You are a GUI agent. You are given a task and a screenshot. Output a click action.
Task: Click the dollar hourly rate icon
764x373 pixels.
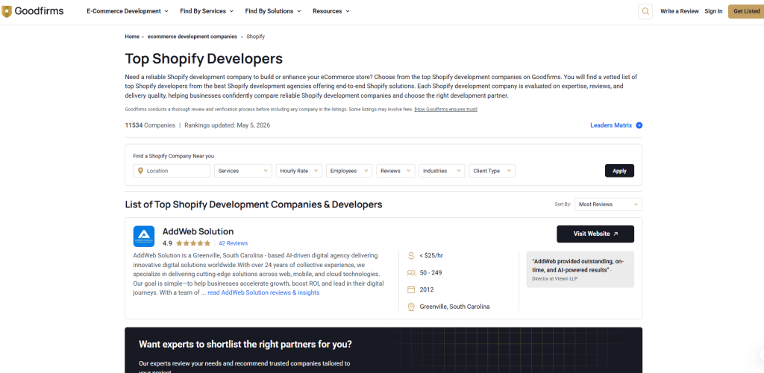click(411, 255)
